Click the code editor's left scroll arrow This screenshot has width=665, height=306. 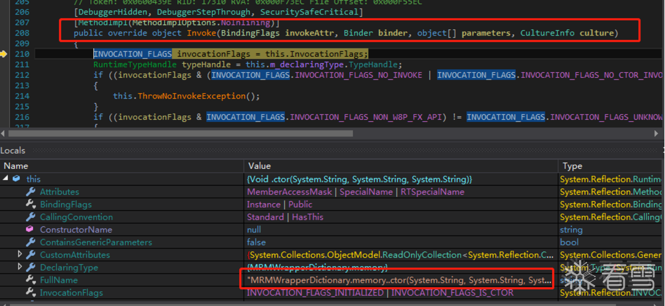4,133
